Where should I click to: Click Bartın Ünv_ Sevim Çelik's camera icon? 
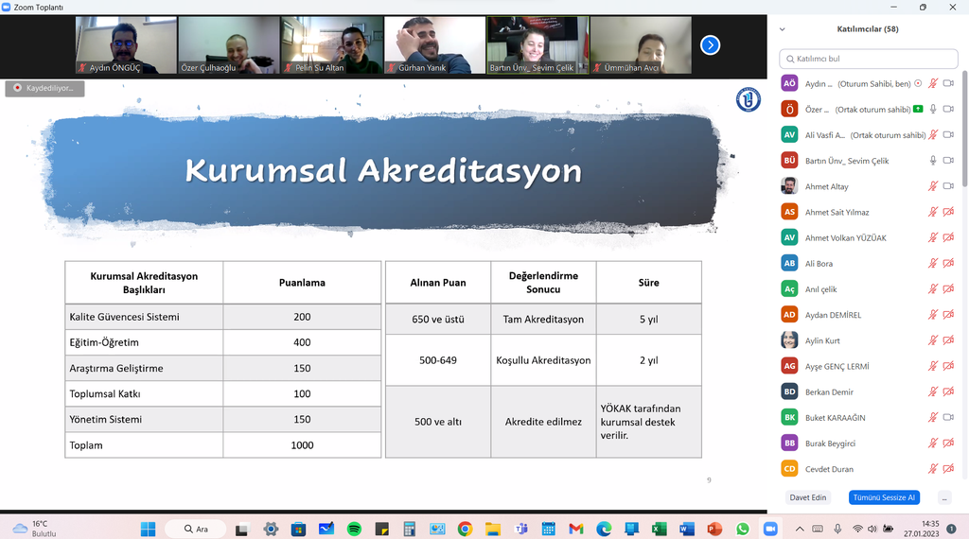point(949,161)
